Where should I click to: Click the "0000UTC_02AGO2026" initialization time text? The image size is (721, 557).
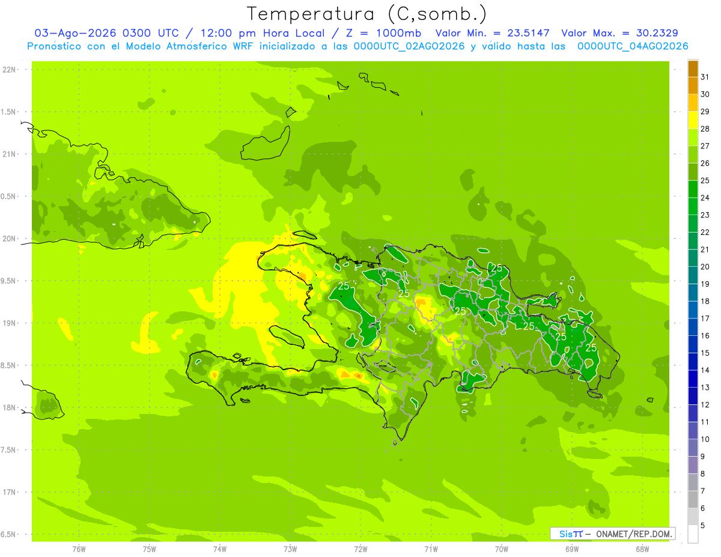point(409,46)
